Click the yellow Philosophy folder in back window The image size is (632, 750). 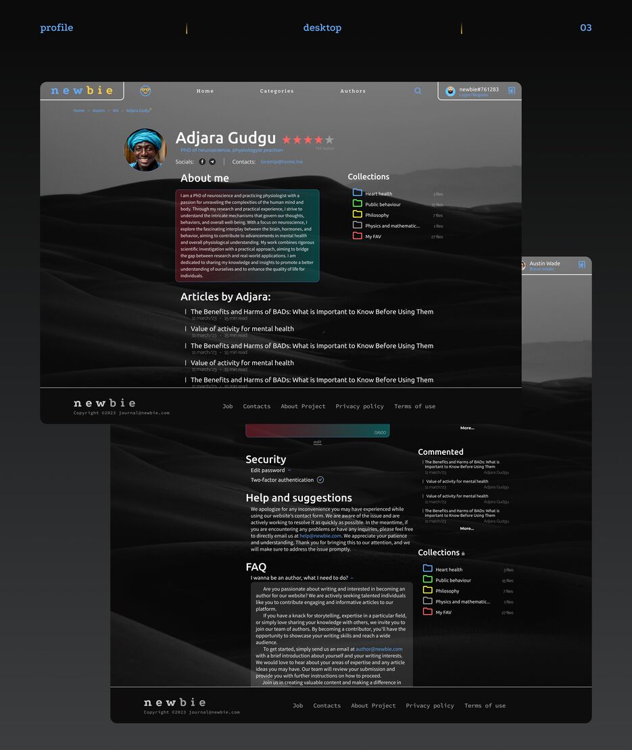click(428, 591)
